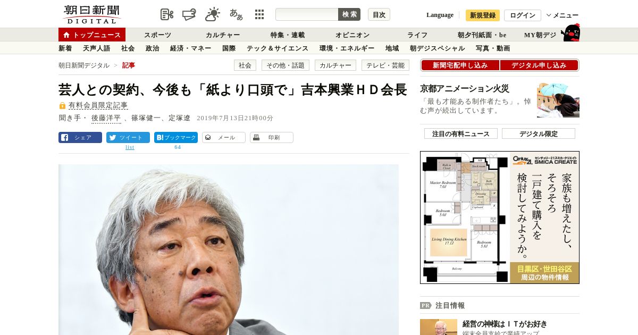Open 社会 in the sub navigation bar
This screenshot has width=638, height=335.
tap(128, 48)
